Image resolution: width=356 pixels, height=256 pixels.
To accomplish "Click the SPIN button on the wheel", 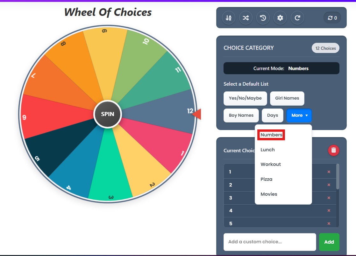I will coord(108,114).
